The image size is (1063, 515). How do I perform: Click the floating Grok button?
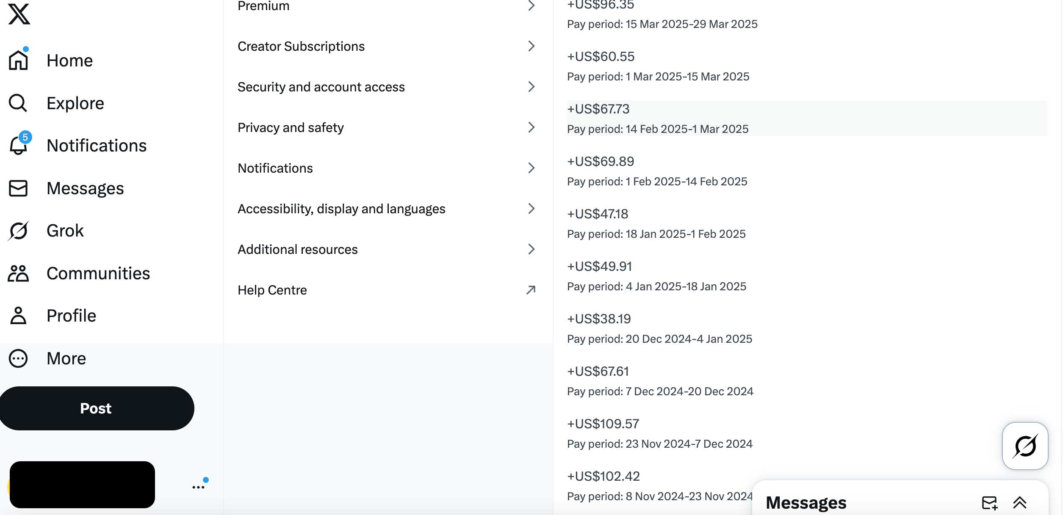pos(1025,446)
